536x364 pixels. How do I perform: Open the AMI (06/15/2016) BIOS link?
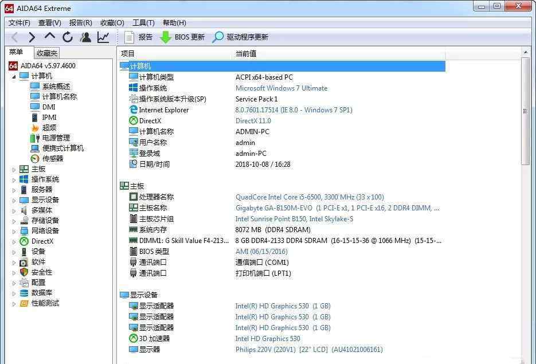[261, 251]
